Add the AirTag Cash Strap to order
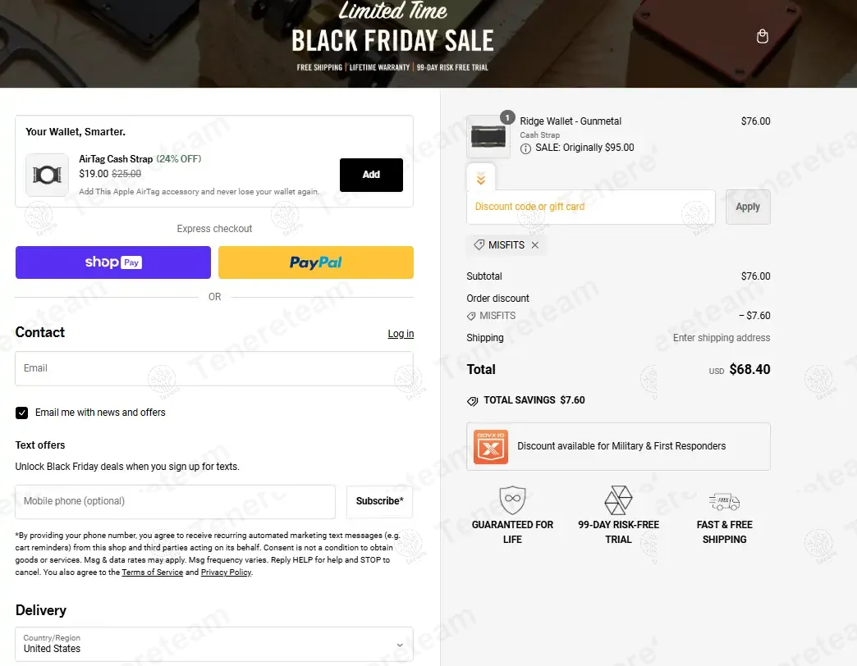This screenshot has height=666, width=857. point(371,175)
